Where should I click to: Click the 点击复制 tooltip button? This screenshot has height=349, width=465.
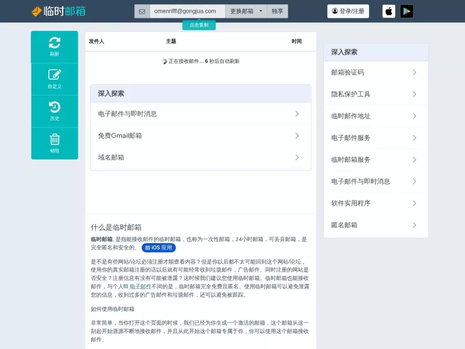point(199,25)
